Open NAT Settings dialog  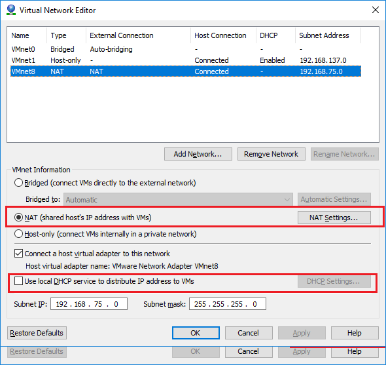(334, 218)
